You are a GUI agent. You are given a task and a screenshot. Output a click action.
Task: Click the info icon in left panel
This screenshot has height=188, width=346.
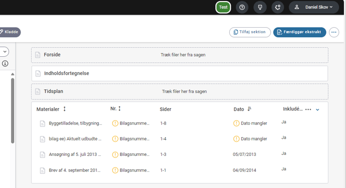click(x=5, y=63)
